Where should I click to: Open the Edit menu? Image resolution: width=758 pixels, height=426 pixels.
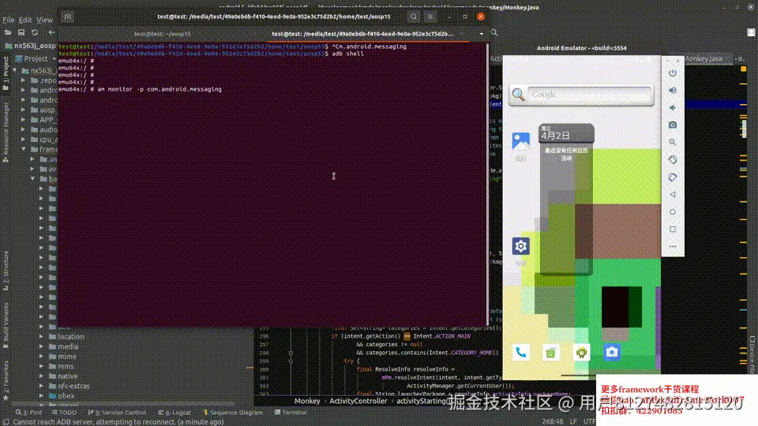[x=25, y=20]
